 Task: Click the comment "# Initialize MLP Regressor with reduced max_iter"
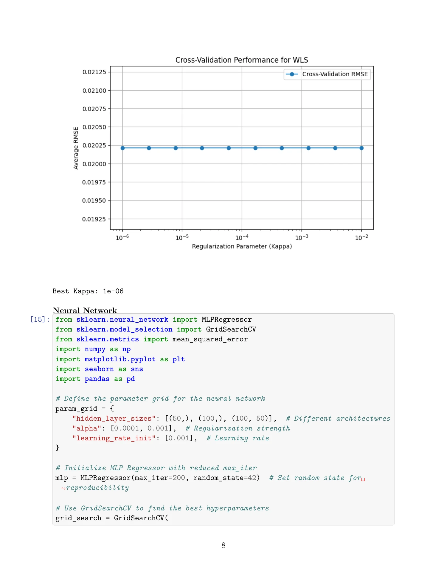click(156, 468)
